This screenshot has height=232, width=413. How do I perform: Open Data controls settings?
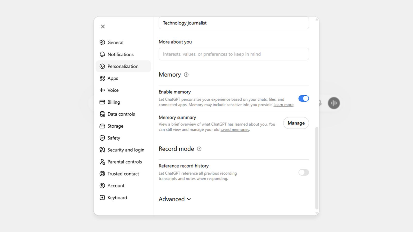click(x=123, y=114)
